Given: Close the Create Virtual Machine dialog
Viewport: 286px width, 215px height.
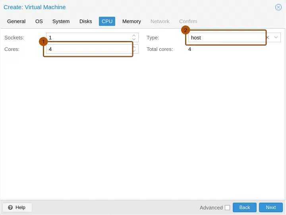Looking at the screenshot, I should click(x=278, y=7).
